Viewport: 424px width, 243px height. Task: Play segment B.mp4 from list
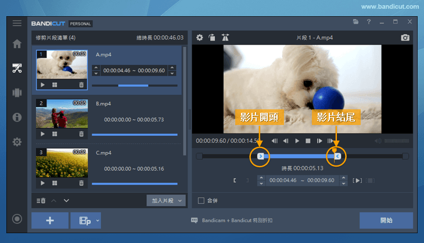tap(42, 134)
